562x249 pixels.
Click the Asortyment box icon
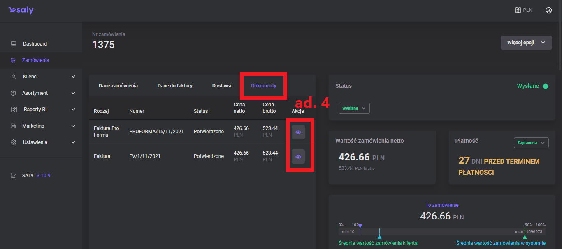[14, 93]
